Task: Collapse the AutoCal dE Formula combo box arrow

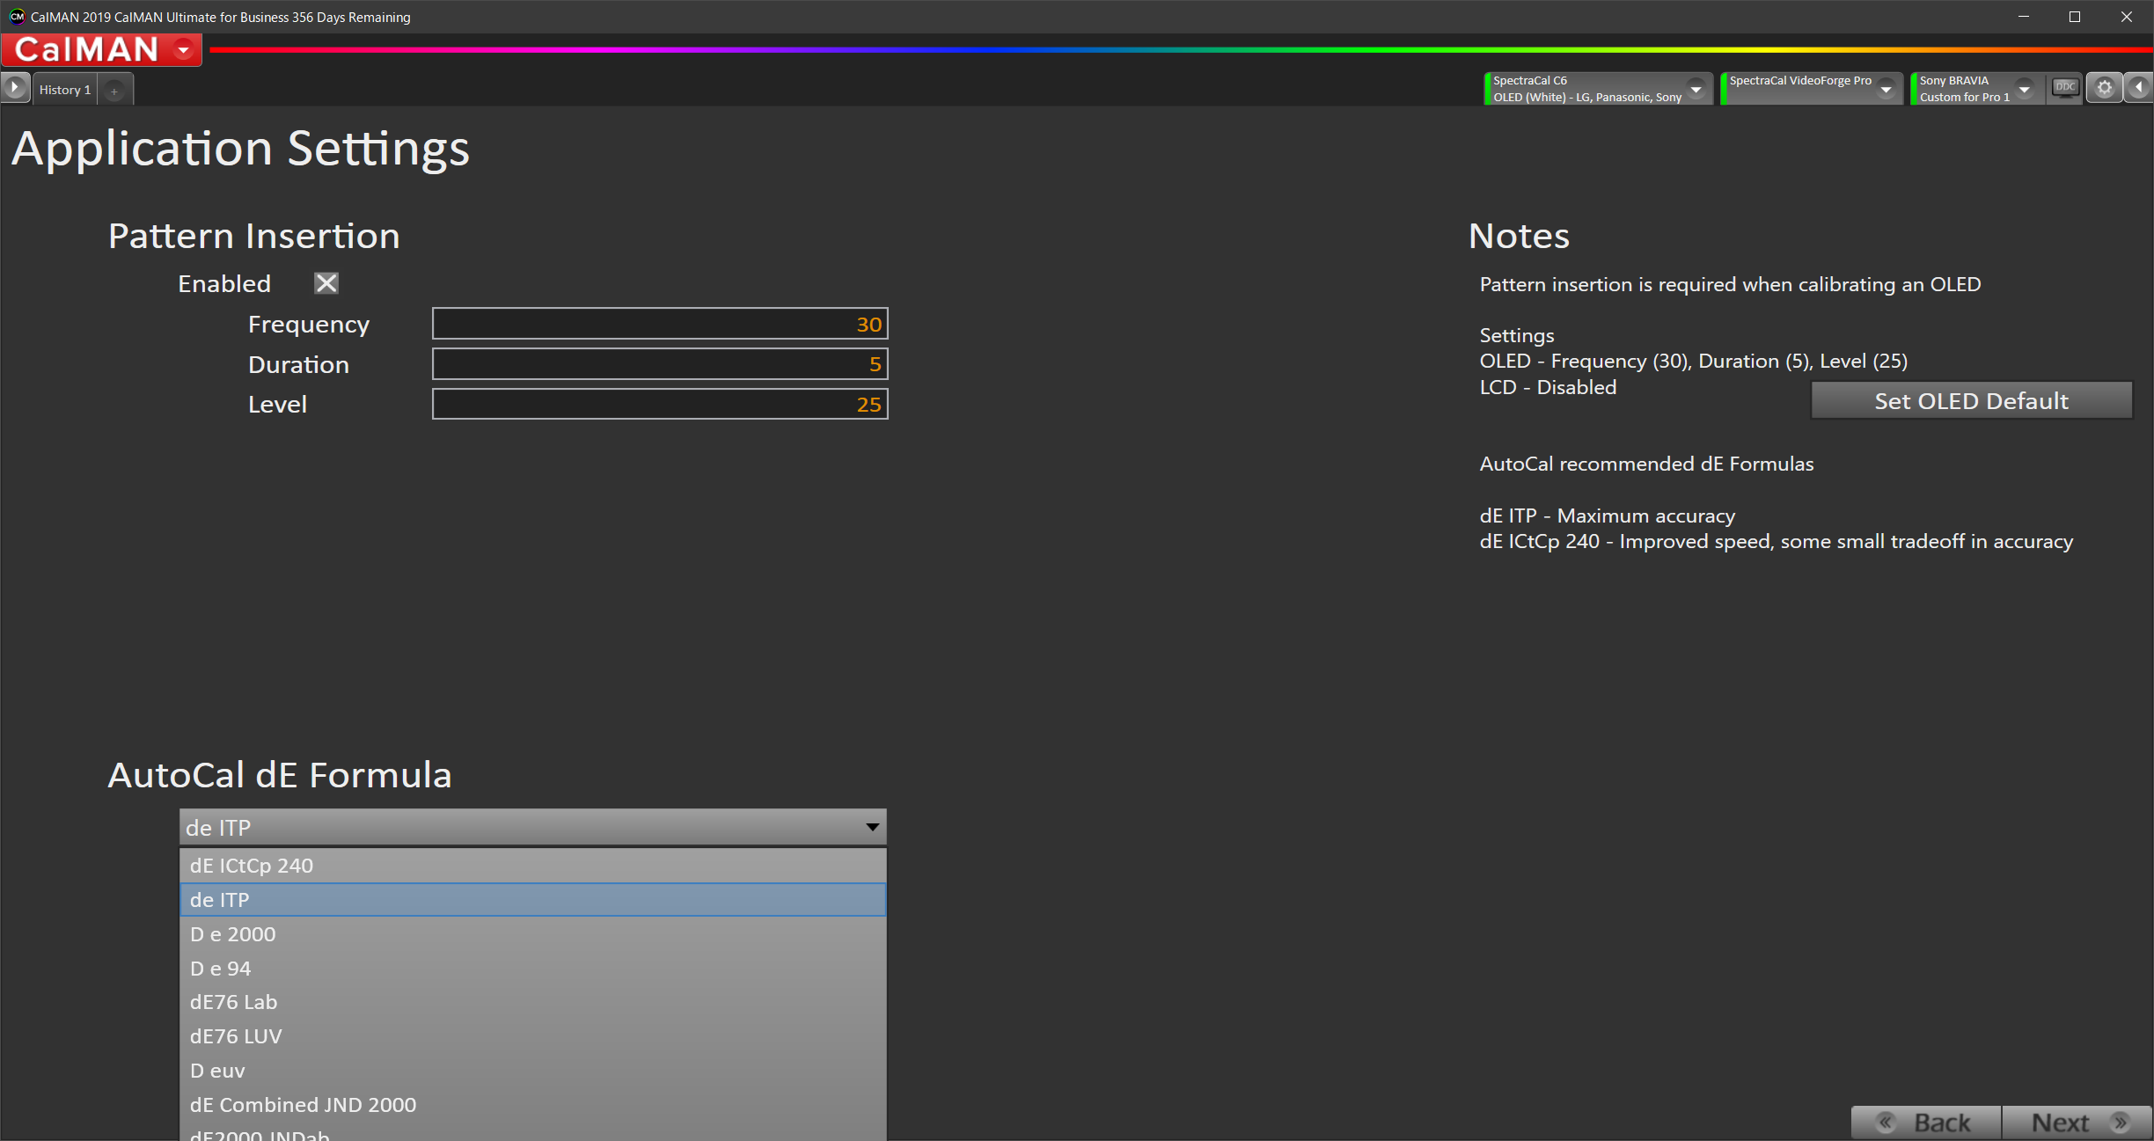Action: click(x=872, y=827)
